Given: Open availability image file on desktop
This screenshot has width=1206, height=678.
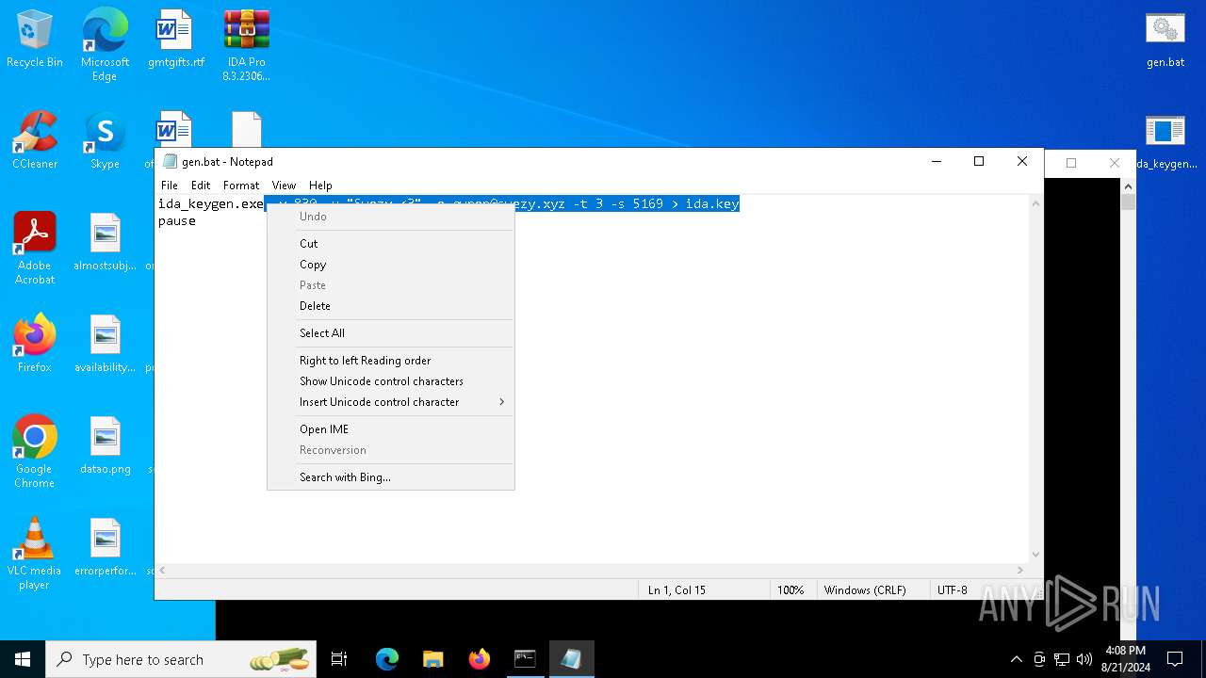Looking at the screenshot, I should 105,345.
